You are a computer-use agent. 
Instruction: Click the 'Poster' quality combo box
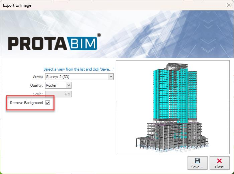(x=55, y=85)
